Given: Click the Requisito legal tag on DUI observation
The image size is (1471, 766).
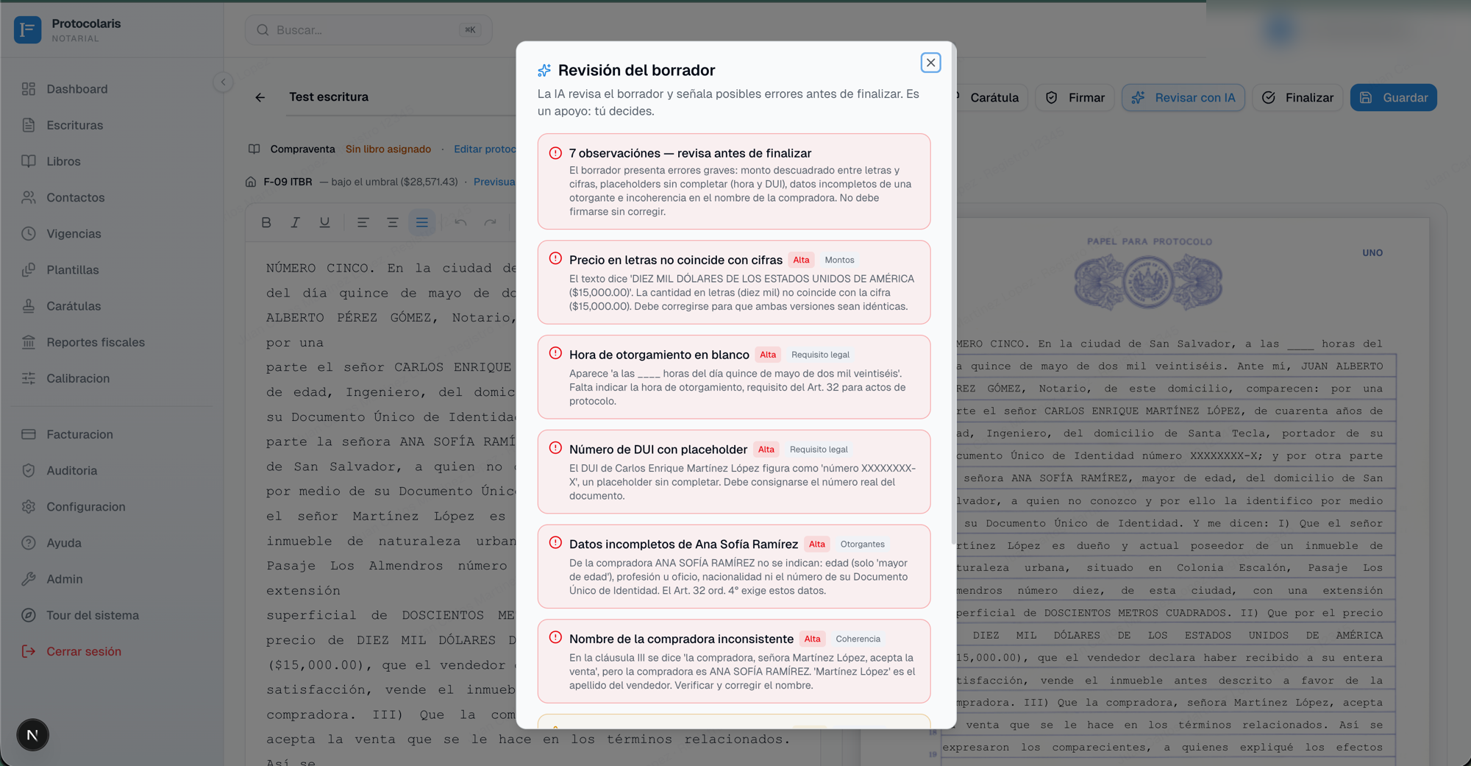Looking at the screenshot, I should [x=819, y=450].
